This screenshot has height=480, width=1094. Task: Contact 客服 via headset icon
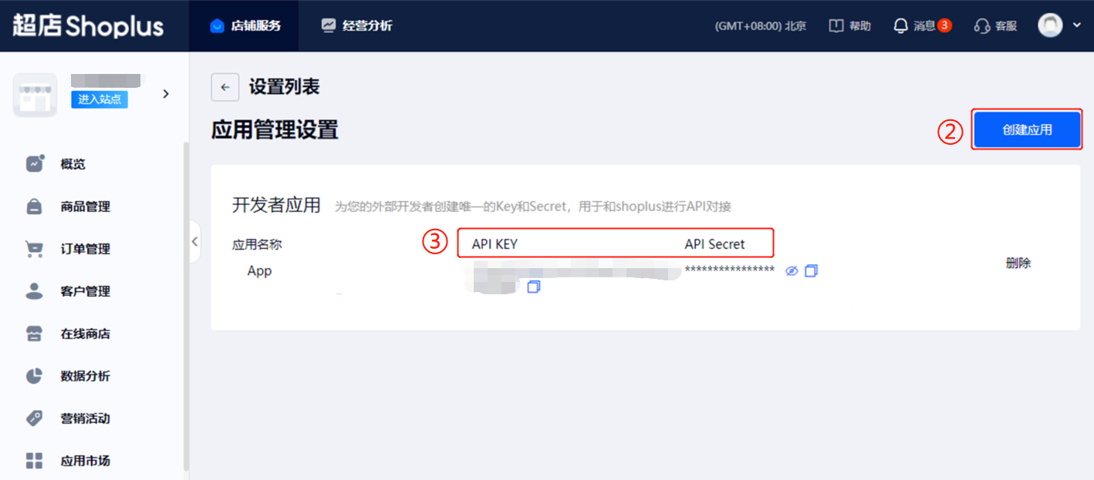coord(981,25)
